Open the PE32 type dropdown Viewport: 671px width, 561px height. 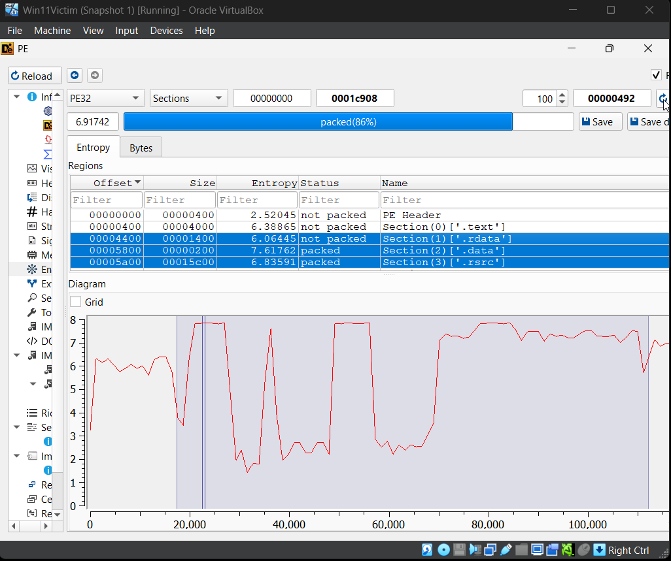tap(106, 99)
